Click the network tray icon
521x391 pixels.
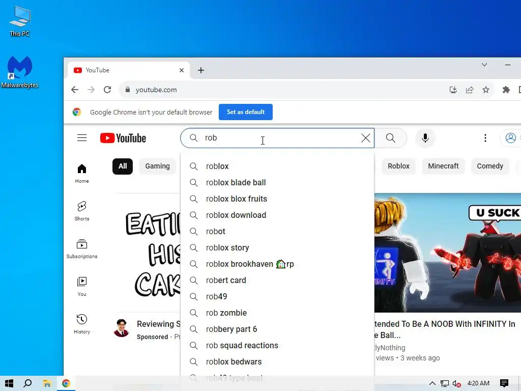[444, 383]
